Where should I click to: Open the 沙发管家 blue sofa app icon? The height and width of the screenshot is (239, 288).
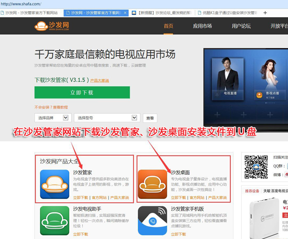(55, 184)
